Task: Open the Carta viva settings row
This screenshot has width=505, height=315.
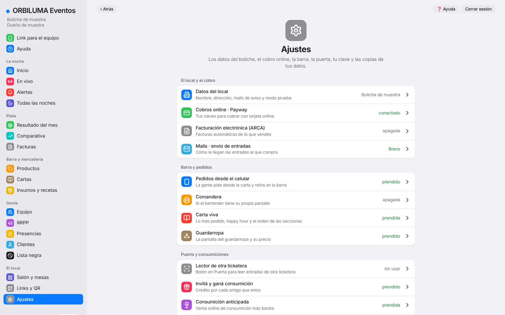Action: coord(296,218)
